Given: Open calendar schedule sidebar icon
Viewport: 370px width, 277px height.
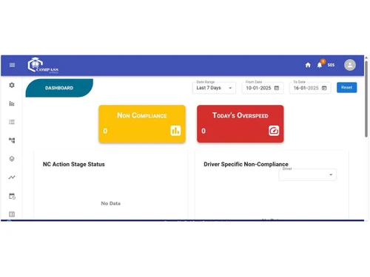Looking at the screenshot, I should (x=12, y=196).
